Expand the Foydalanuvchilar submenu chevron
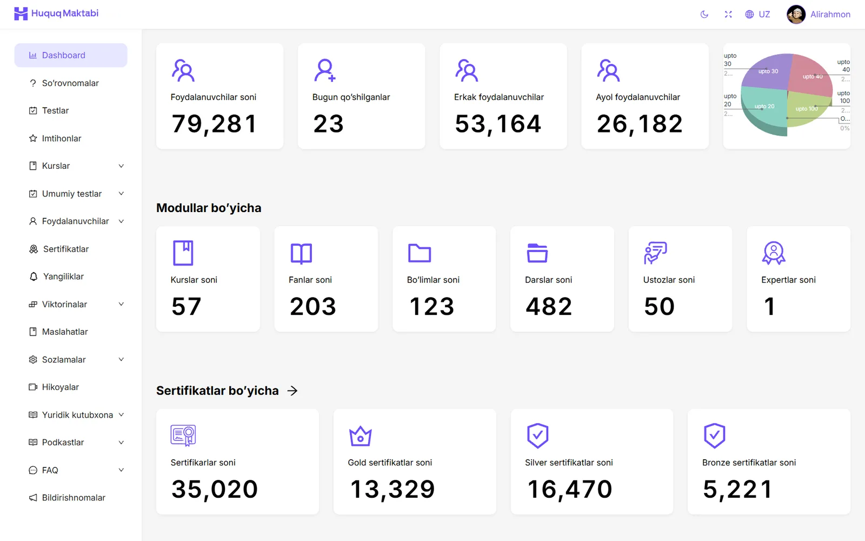Viewport: 865px width, 541px height. coord(121,221)
